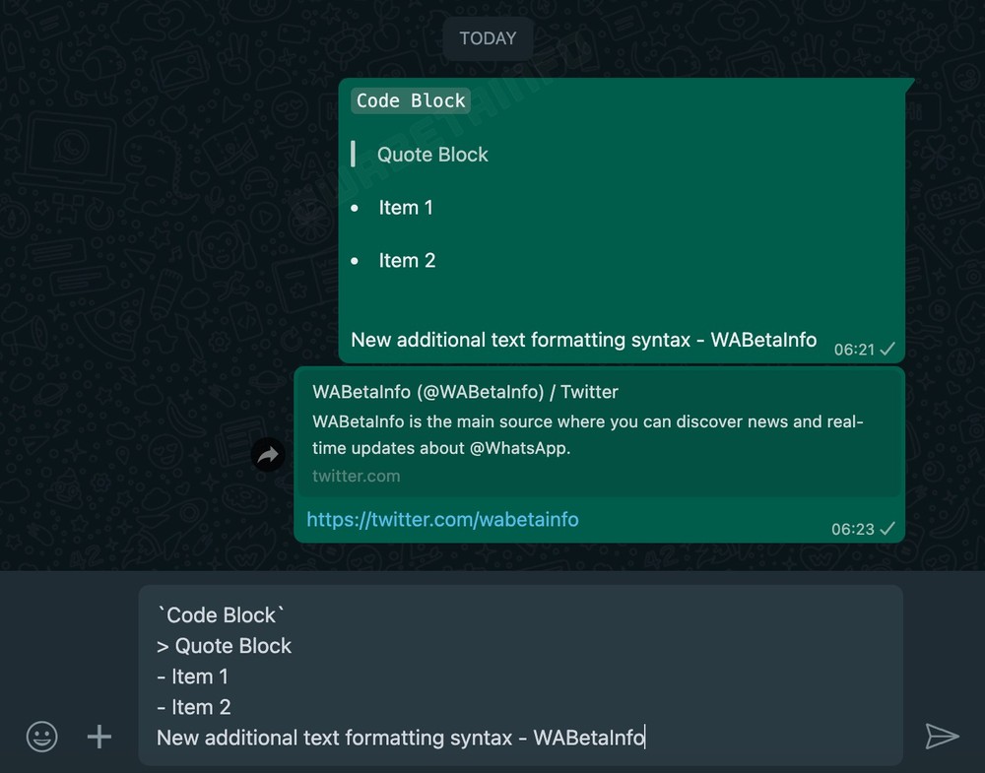Click the WABetaInfo Twitter preview title
The image size is (985, 773).
466,392
